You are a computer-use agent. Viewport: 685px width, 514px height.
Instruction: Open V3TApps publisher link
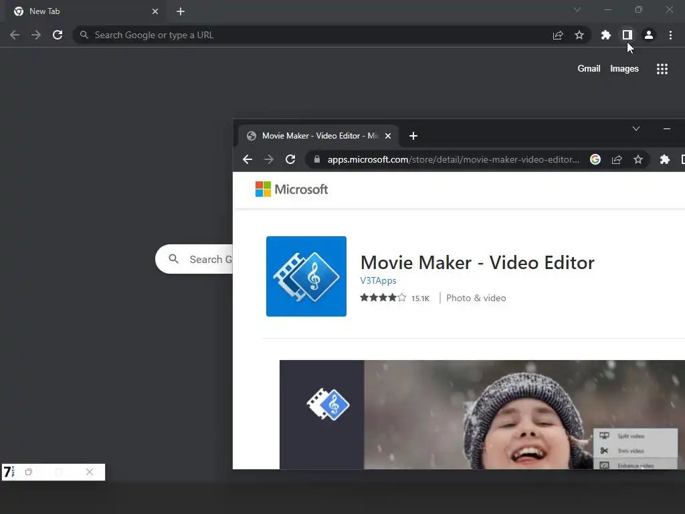[x=378, y=280]
